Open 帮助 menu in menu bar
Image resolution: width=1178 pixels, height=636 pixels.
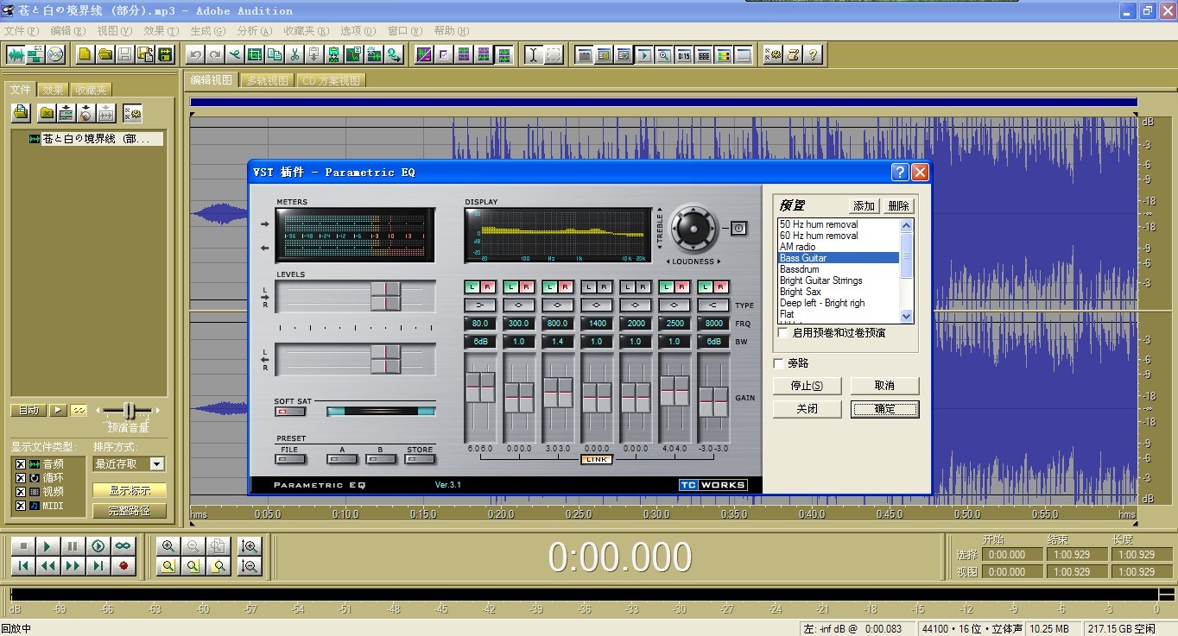(x=451, y=30)
